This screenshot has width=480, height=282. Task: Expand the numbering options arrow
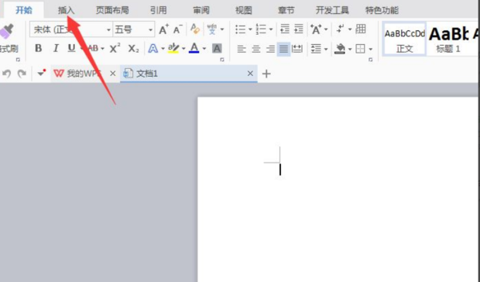click(271, 29)
